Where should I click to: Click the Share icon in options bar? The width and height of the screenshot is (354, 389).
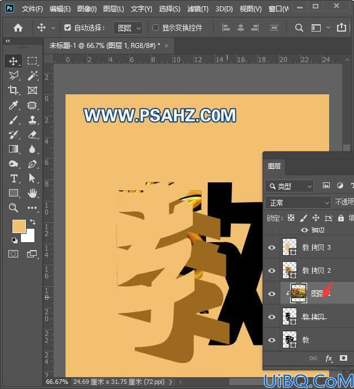(342, 27)
